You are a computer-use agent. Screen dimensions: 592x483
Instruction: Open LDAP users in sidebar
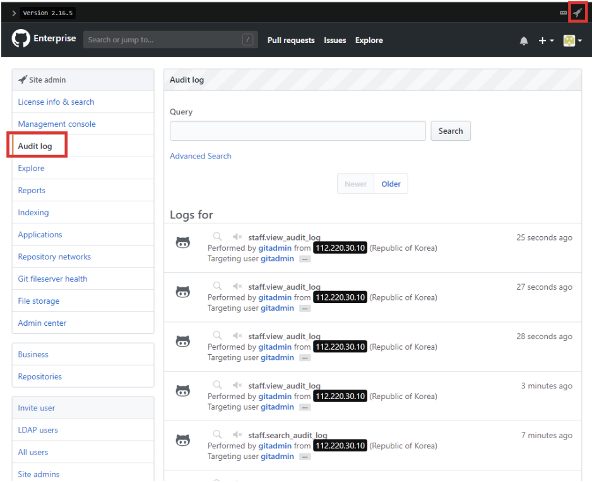[x=38, y=430]
